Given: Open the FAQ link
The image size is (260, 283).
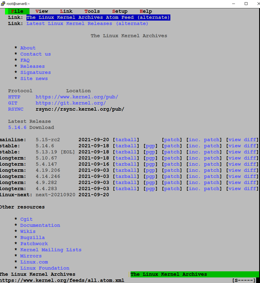Looking at the screenshot, I should [25, 60].
